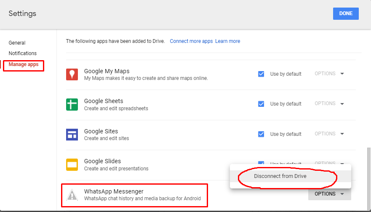Click the Settings dialog heading
Viewport: 371px width, 212px height.
(x=22, y=13)
